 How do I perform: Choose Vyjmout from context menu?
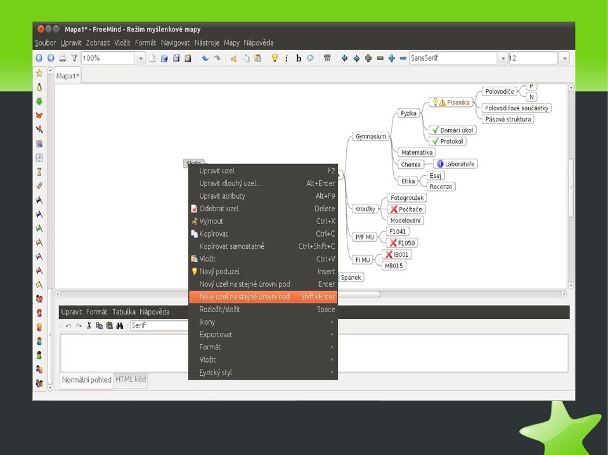(263, 221)
